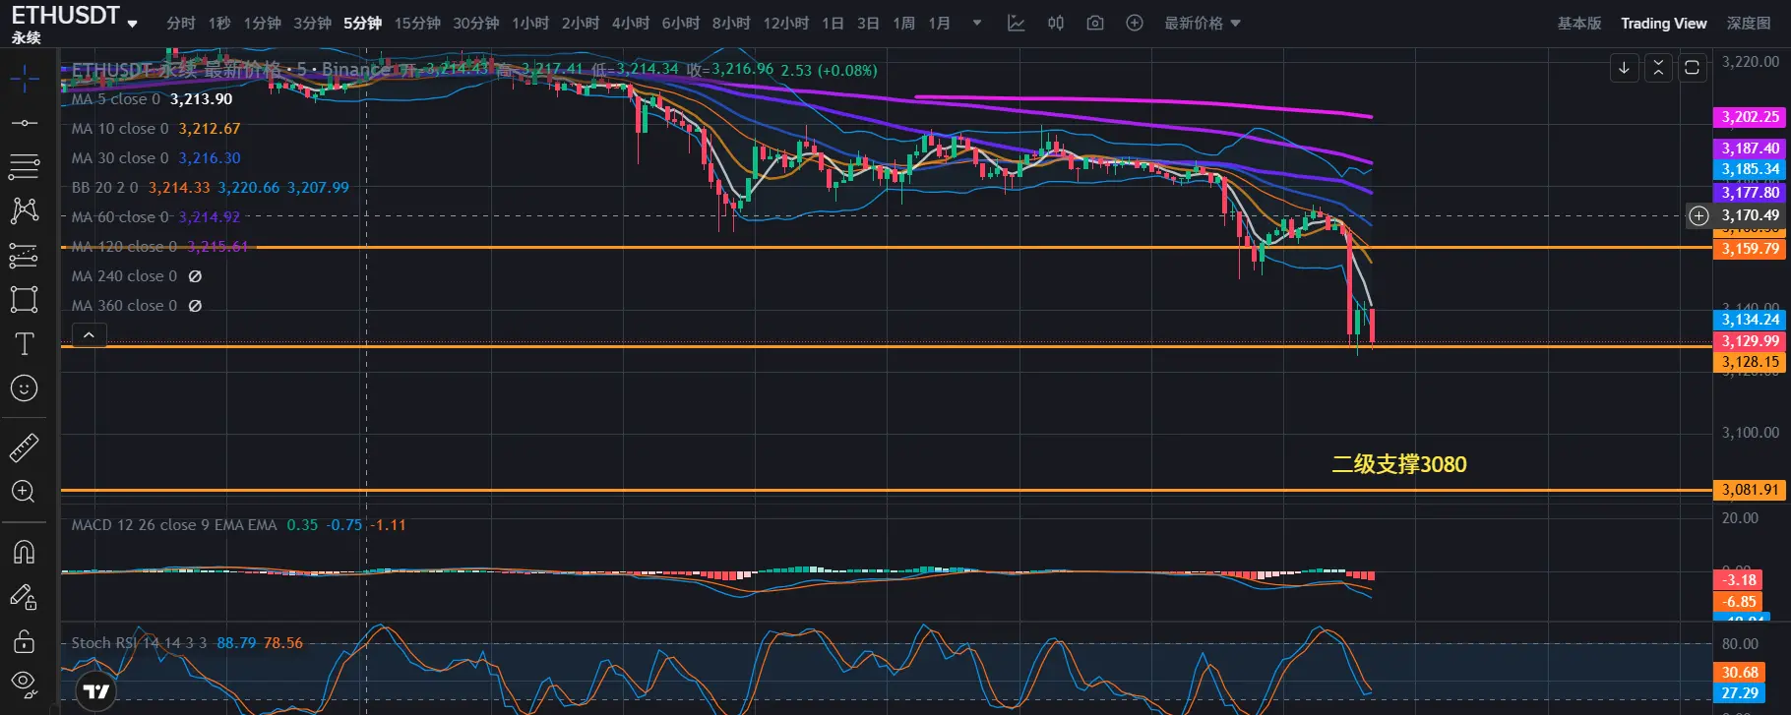Image resolution: width=1791 pixels, height=715 pixels.
Task: Open the Fibonacci retracement tool
Action: (x=25, y=166)
